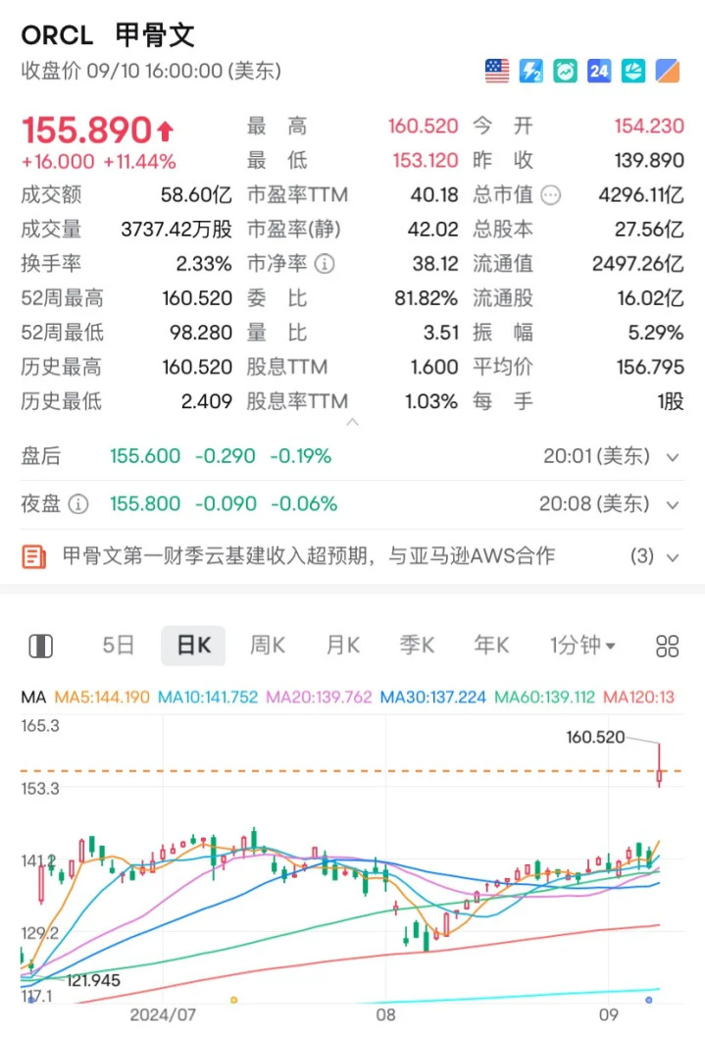The height and width of the screenshot is (1040, 705).
Task: Tap the MA30:137.224 indicator value
Action: [x=432, y=697]
